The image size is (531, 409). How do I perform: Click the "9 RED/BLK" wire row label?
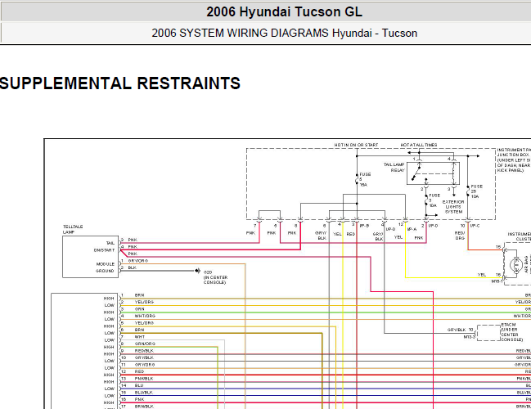(137, 351)
